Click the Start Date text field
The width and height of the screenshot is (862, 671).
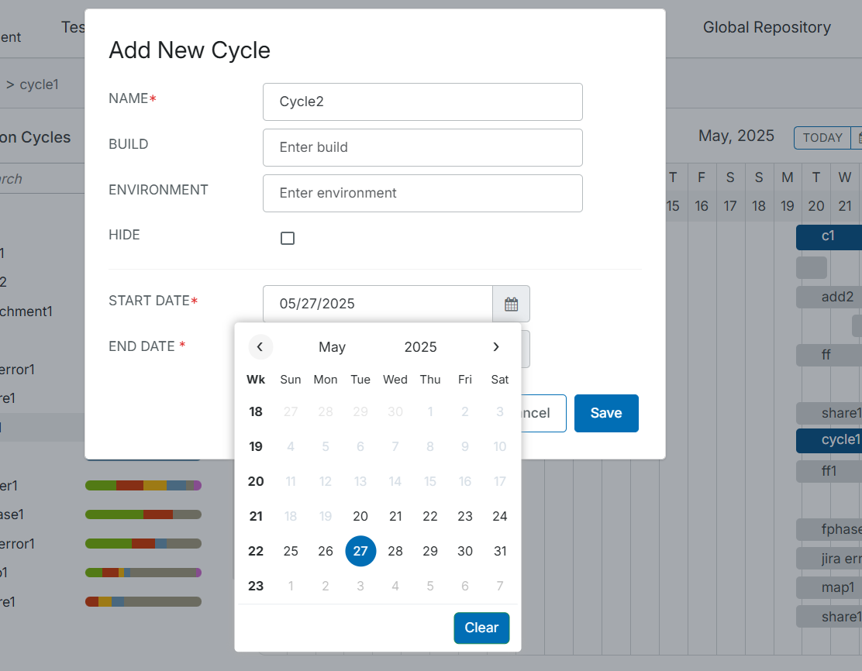tap(378, 304)
